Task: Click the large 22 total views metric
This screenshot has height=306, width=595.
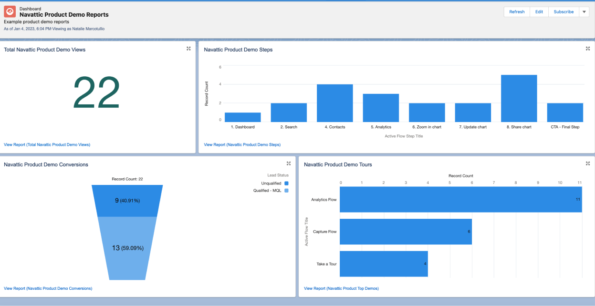Action: click(96, 93)
